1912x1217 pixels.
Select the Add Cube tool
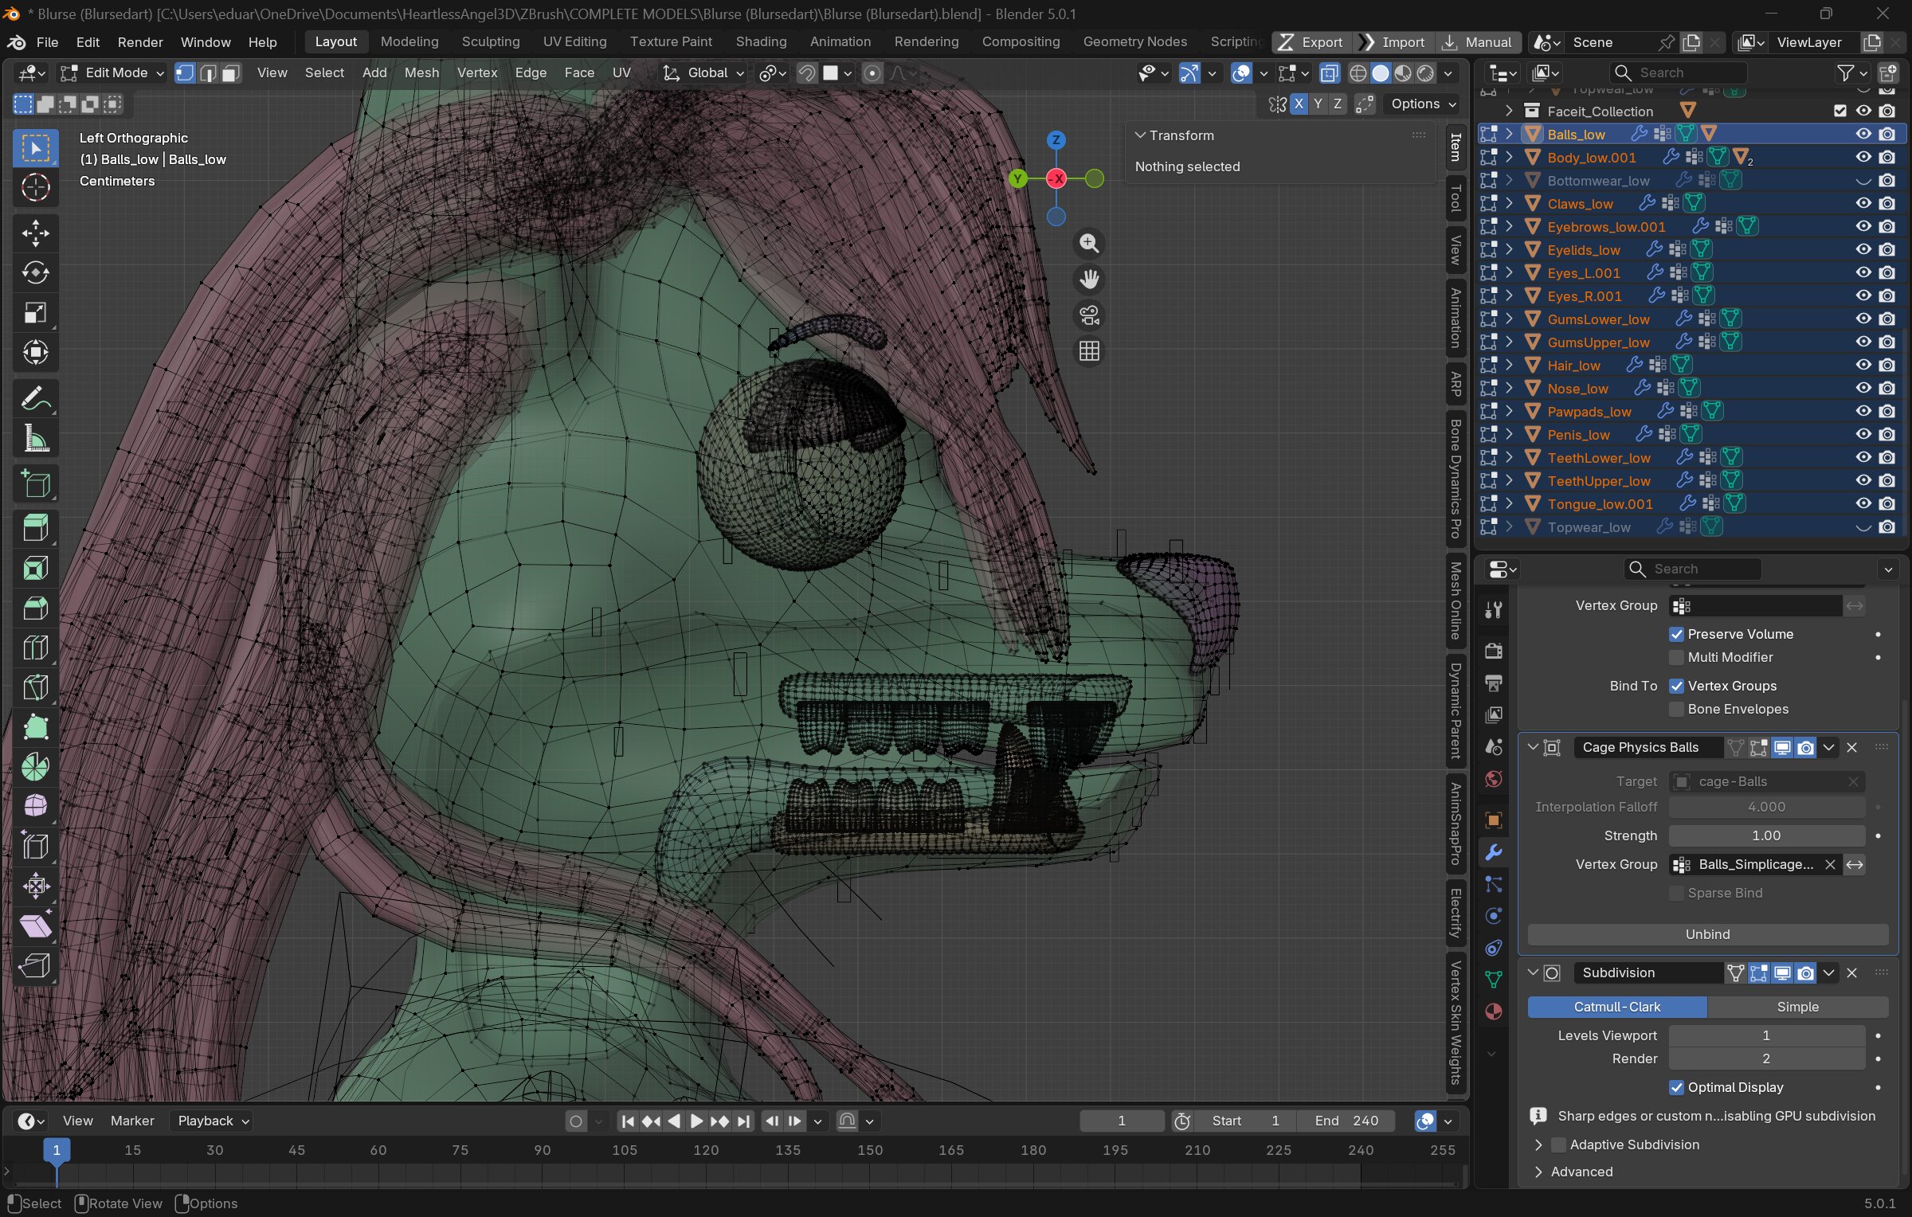click(x=35, y=483)
